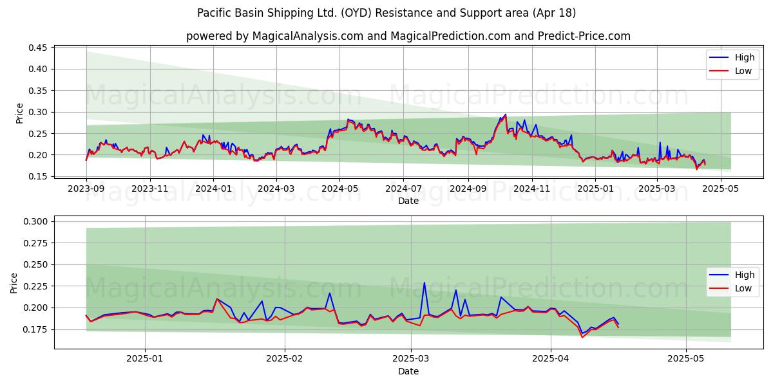Click the '2024-05' date tick label
Image resolution: width=773 pixels, height=386 pixels.
[339, 189]
